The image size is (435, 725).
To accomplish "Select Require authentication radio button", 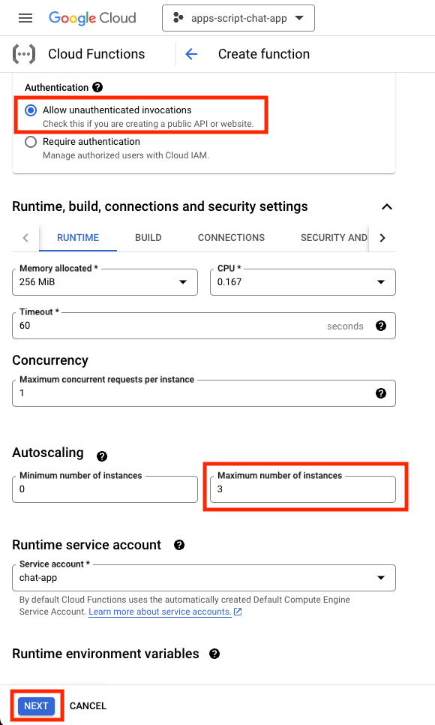I will pos(31,142).
